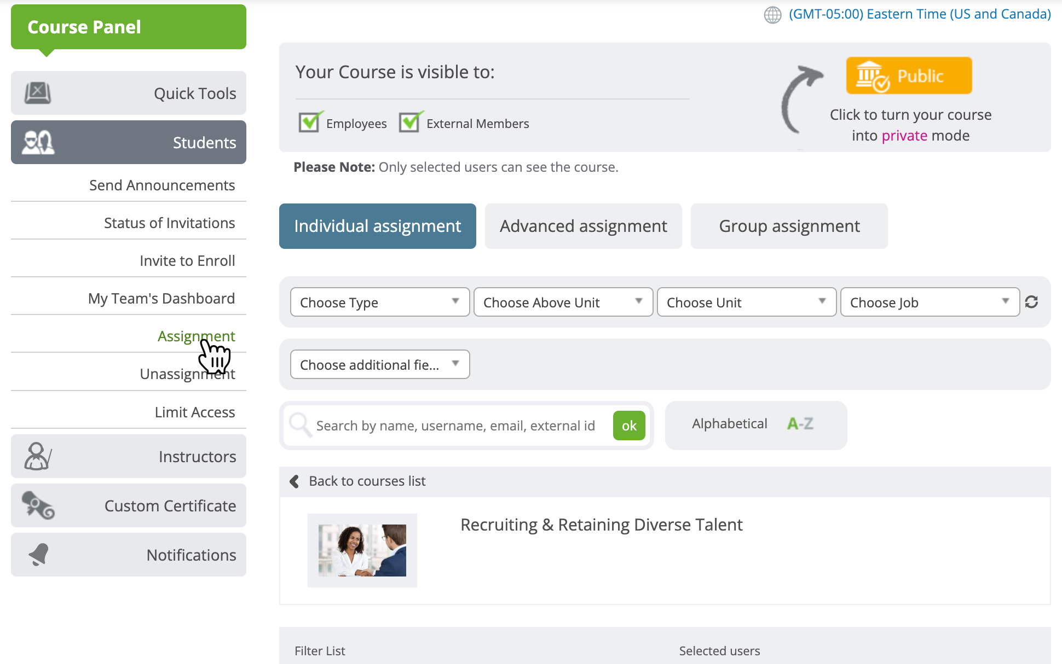This screenshot has width=1062, height=664.
Task: Click the search by name input field
Action: pos(455,426)
